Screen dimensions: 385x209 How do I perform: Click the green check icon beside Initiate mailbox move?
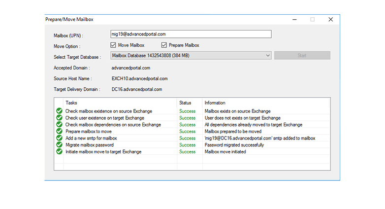(x=59, y=151)
